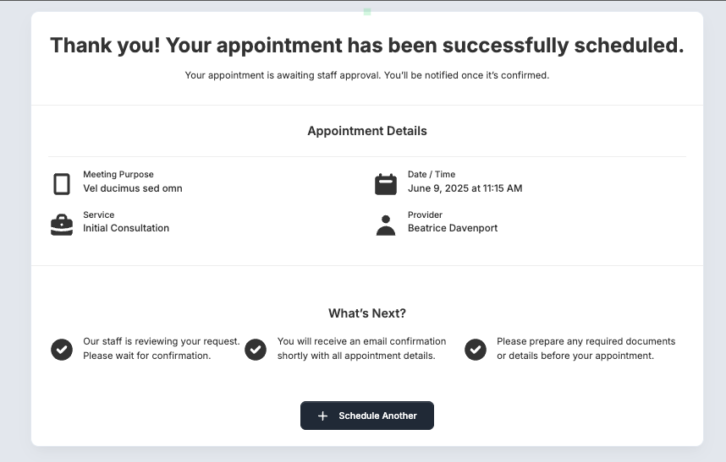Click the Meeting Purpose label
This screenshot has height=462, width=726.
(x=118, y=175)
